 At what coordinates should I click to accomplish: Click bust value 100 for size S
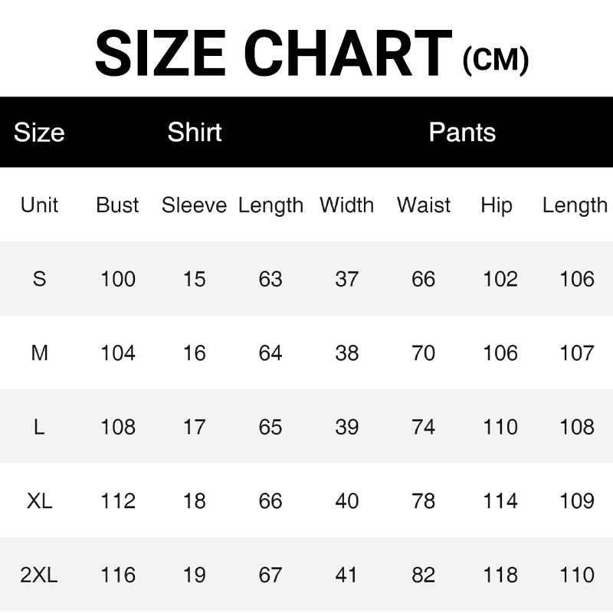(118, 279)
